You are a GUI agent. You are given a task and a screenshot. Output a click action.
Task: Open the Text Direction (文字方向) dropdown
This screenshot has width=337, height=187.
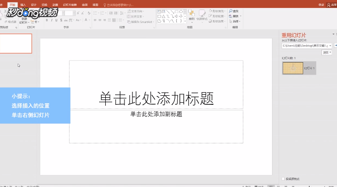pos(136,11)
